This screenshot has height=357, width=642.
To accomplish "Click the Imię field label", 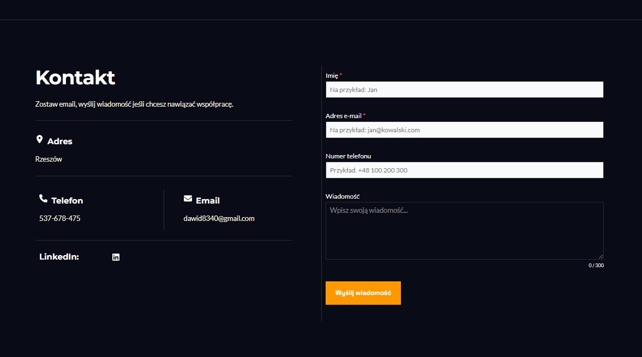I will click(332, 76).
